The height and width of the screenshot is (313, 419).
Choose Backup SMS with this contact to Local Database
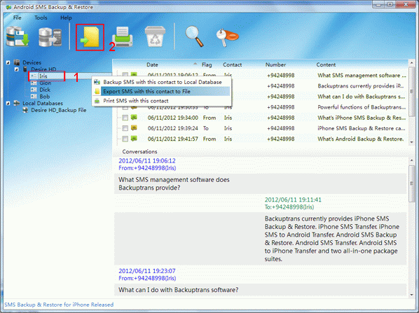click(162, 82)
